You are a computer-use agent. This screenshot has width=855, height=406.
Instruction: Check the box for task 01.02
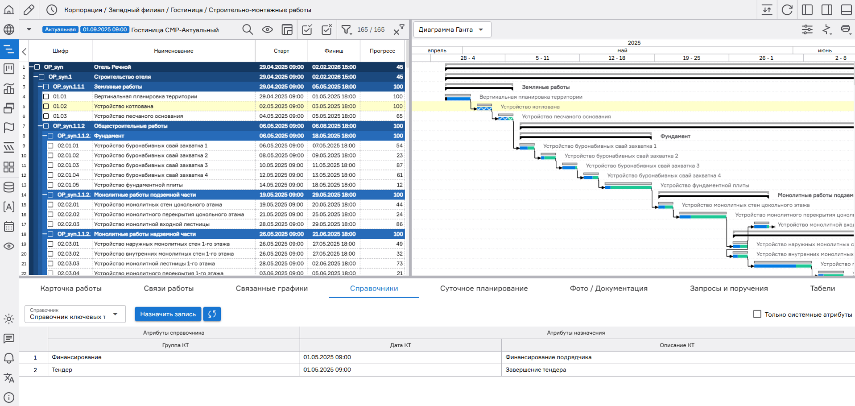46,106
